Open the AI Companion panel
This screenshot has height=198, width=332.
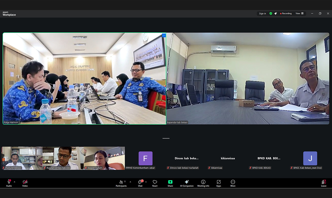point(187,183)
